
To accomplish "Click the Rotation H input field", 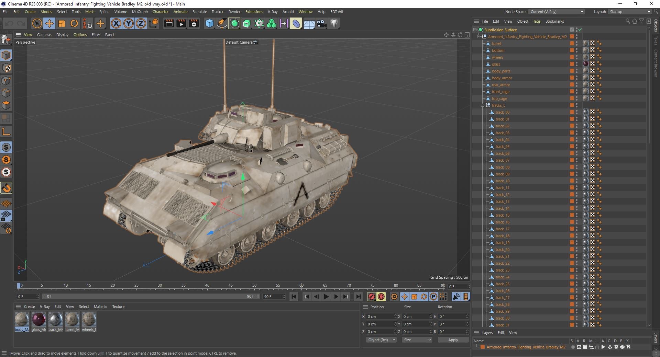I will [453, 316].
